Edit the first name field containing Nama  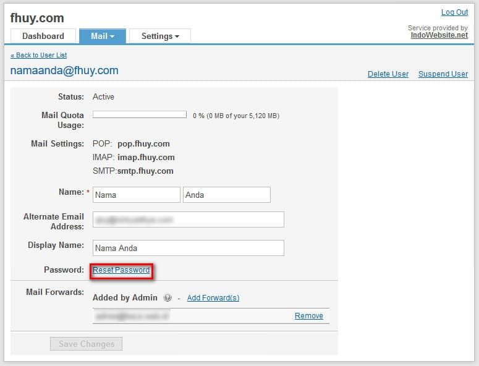click(x=137, y=195)
